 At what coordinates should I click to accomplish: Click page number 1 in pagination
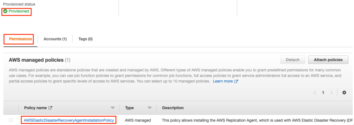323,92
